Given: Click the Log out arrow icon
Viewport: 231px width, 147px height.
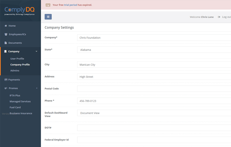Looking at the screenshot, I should tap(219, 17).
